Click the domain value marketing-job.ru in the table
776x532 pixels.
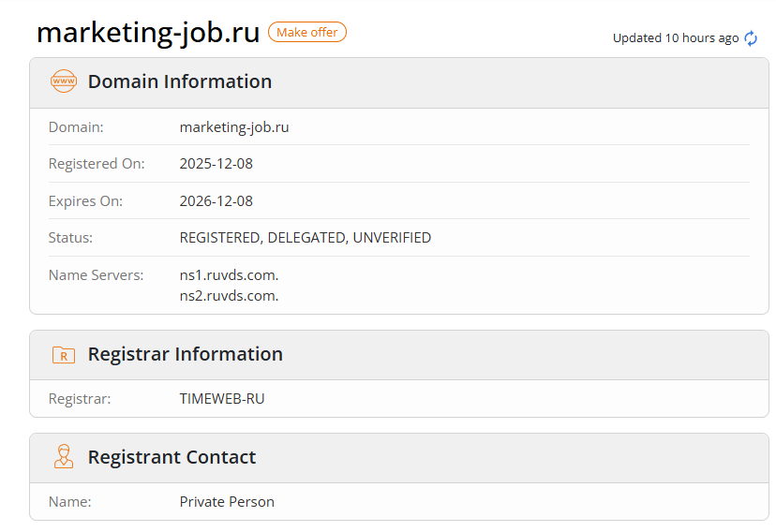[x=234, y=127]
